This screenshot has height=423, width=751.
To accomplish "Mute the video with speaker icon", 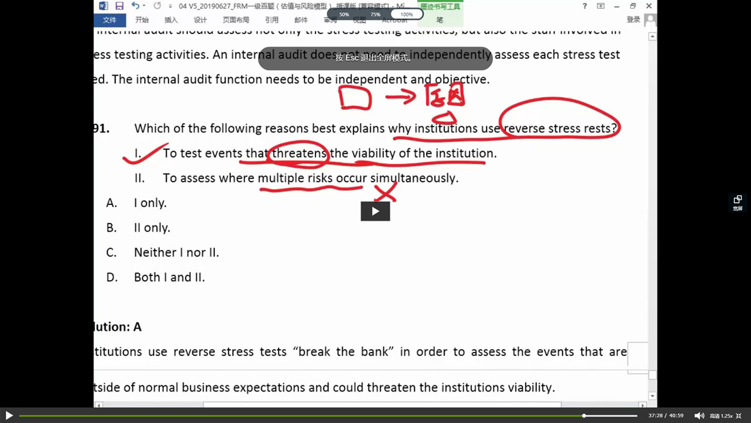I will 699,415.
